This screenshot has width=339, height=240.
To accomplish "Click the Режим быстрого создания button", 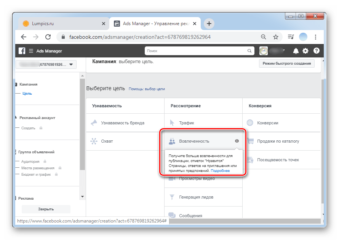I will [x=286, y=64].
